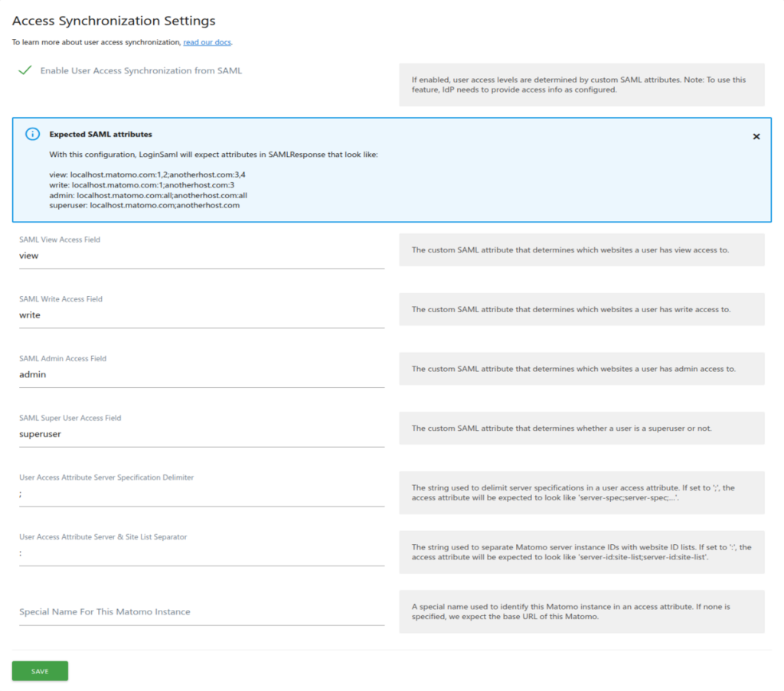Image resolution: width=784 pixels, height=691 pixels.
Task: Click the "Expected SAML attributes" notice title
Action: pos(100,134)
